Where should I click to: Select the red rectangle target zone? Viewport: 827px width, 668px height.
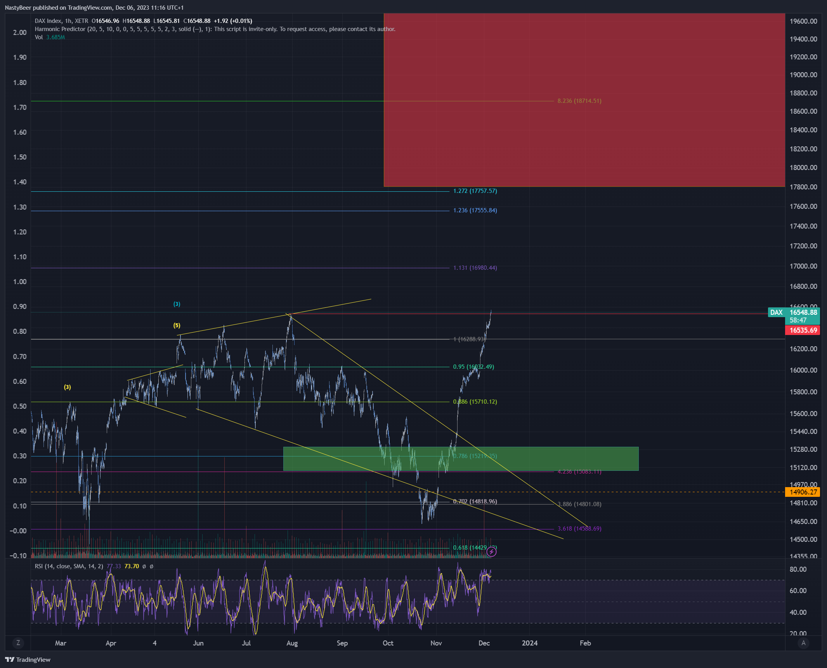pos(584,100)
